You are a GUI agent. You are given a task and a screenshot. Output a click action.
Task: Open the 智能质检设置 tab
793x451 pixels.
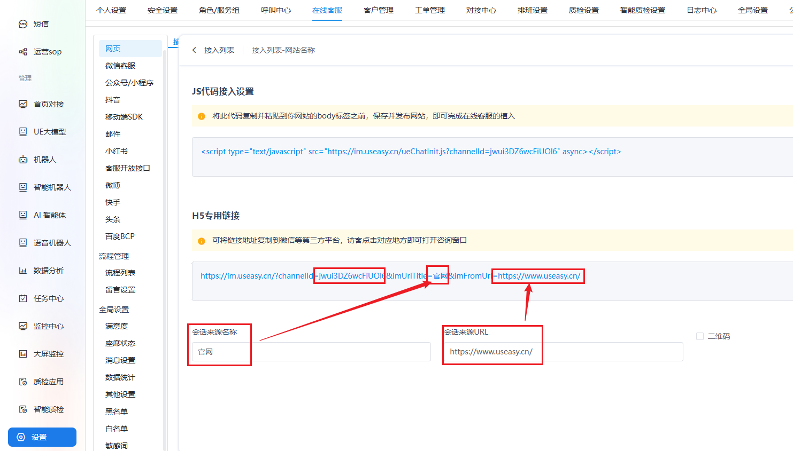643,10
